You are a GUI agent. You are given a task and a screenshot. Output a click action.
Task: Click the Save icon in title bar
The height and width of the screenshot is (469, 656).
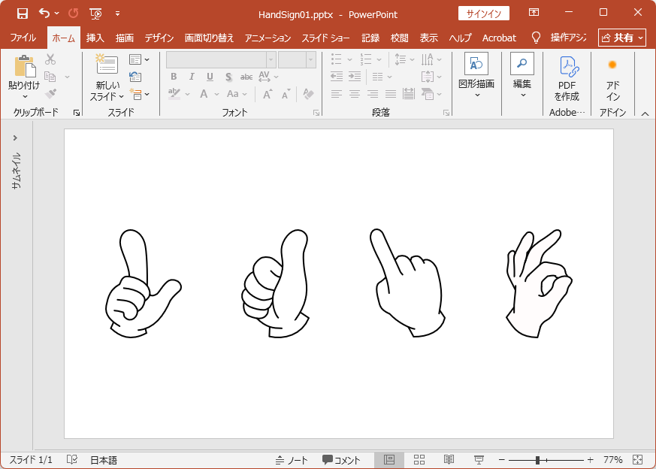pos(22,14)
